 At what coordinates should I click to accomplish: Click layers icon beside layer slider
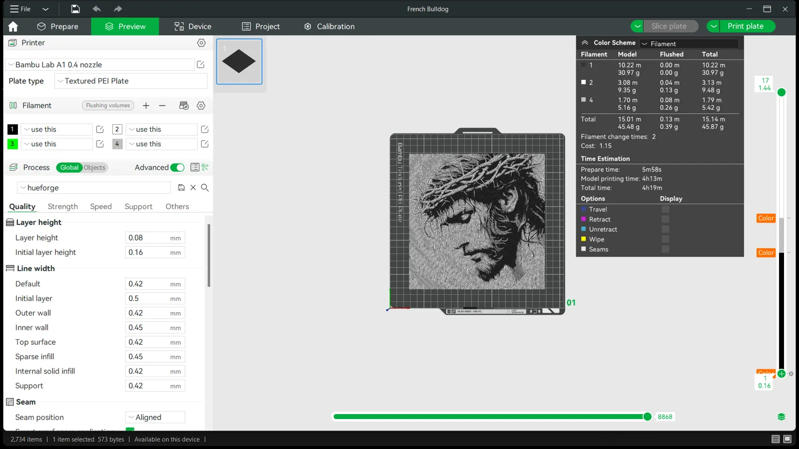[782, 417]
